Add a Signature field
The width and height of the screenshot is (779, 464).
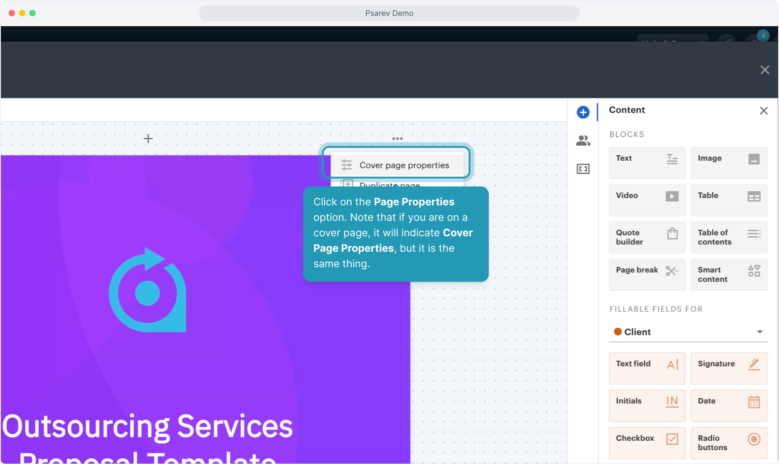[x=729, y=368]
